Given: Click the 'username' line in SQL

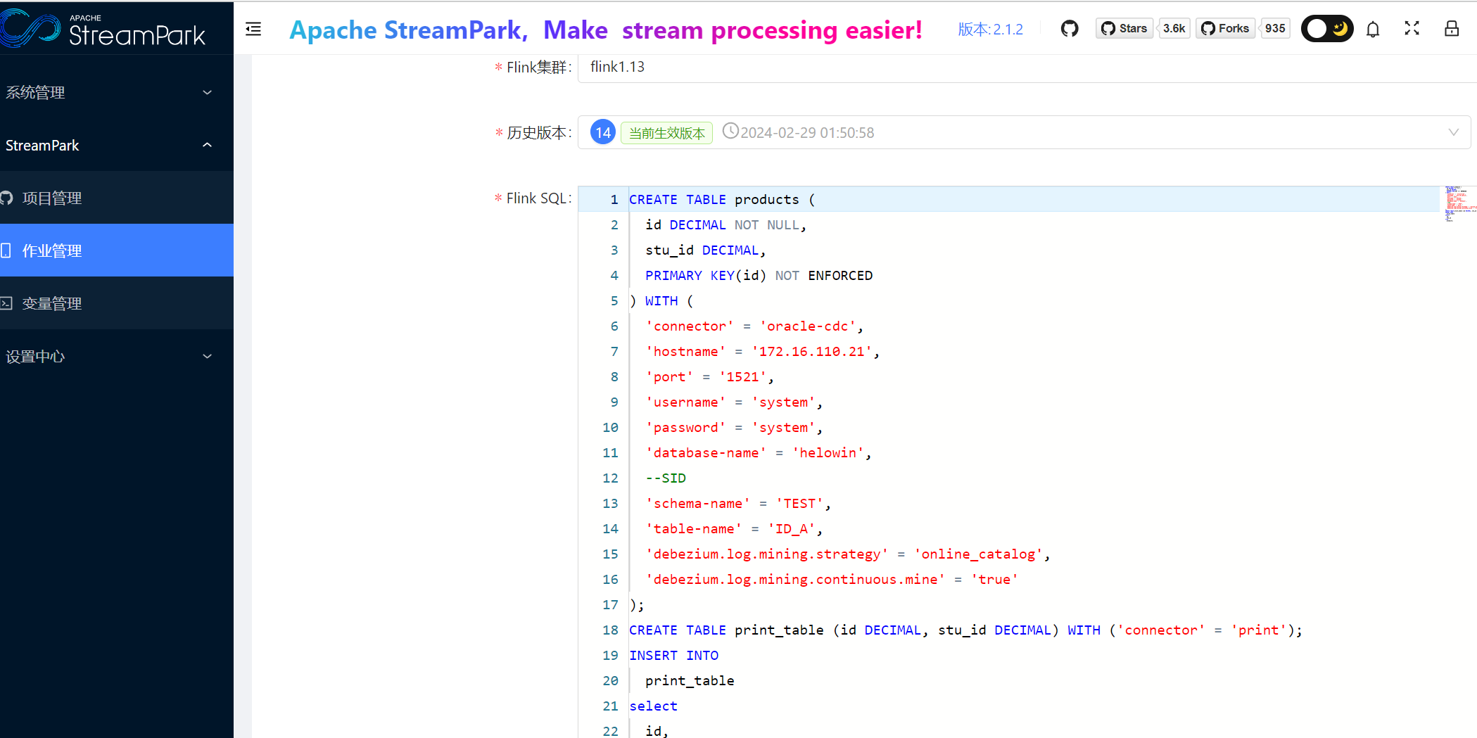Looking at the screenshot, I should tap(734, 402).
